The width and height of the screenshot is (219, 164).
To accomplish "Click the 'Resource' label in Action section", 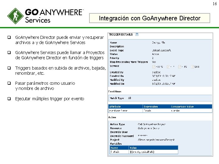I will (116, 128).
